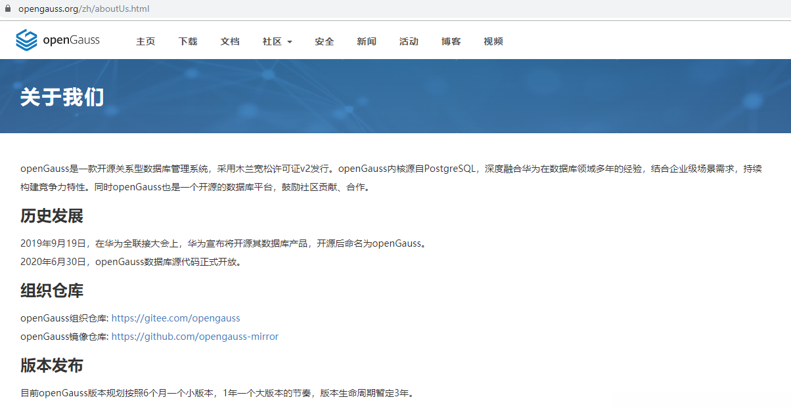Image resolution: width=791 pixels, height=414 pixels.
Task: Click the intro paragraph mentioning PostgreSQL
Action: click(392, 178)
